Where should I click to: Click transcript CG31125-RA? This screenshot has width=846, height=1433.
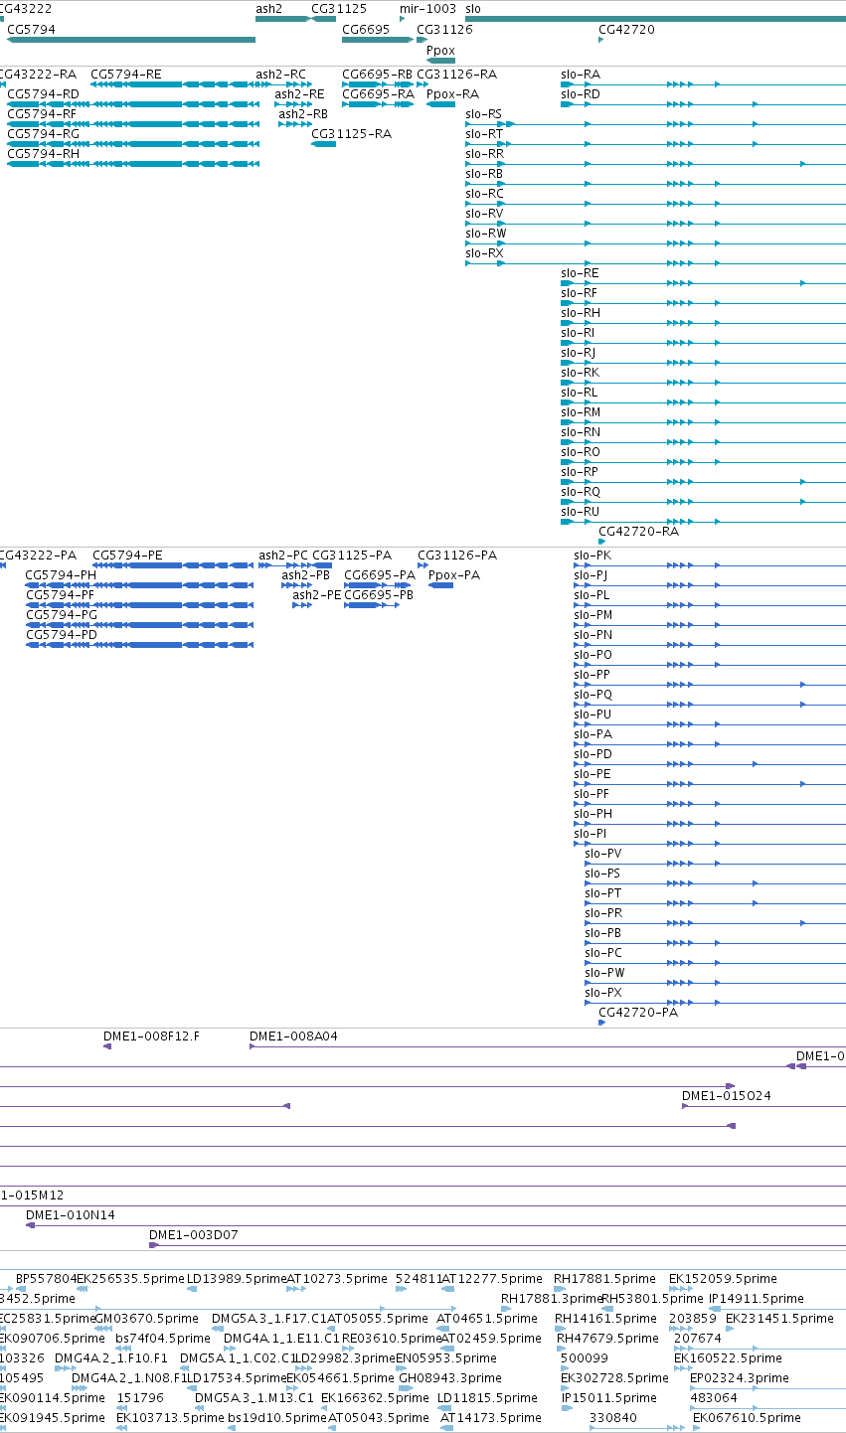[x=351, y=134]
